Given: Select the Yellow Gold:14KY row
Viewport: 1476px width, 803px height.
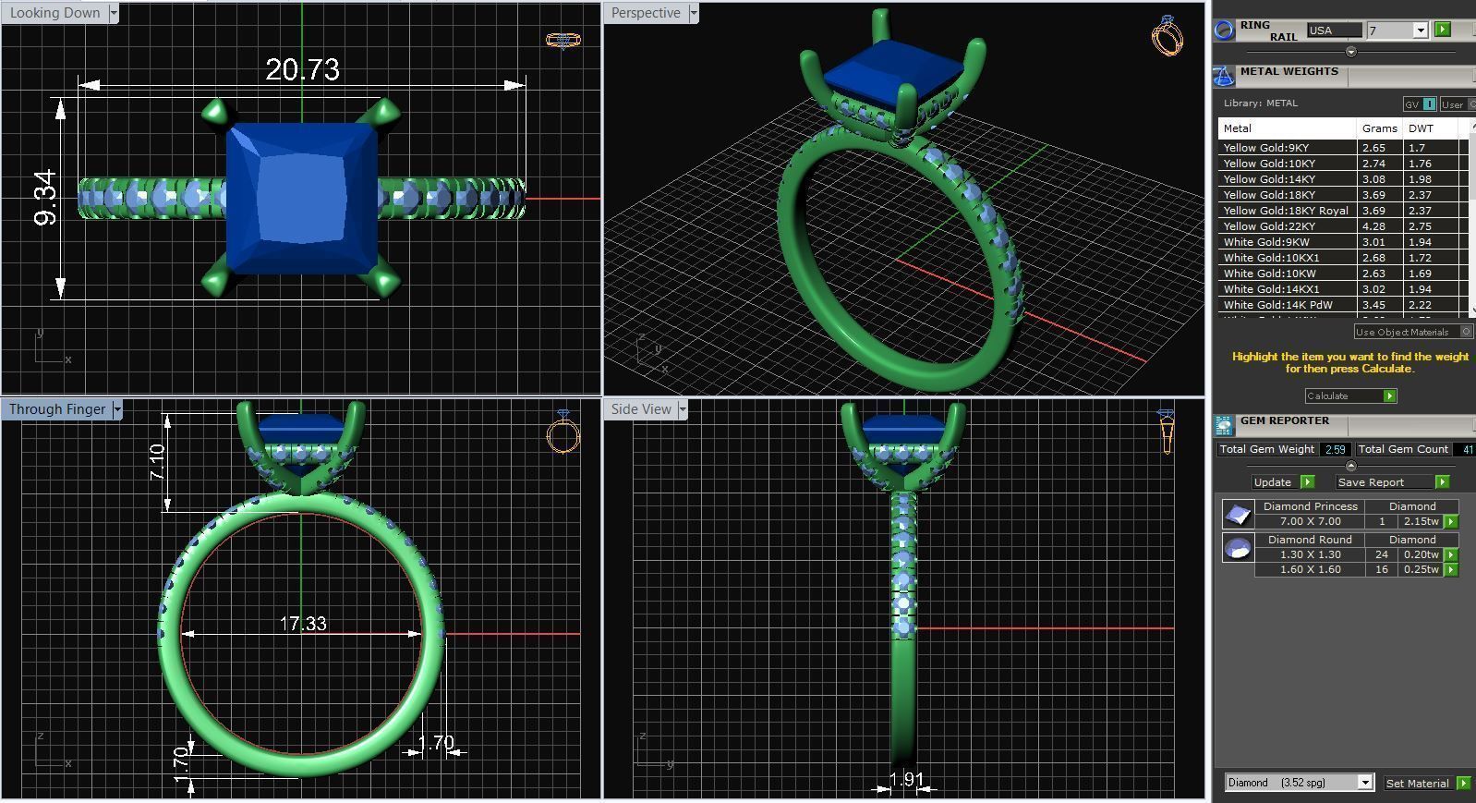Looking at the screenshot, I should (x=1343, y=179).
